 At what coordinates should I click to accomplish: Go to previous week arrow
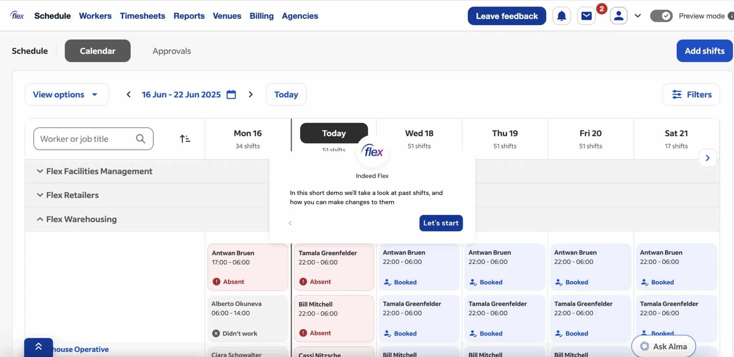129,94
